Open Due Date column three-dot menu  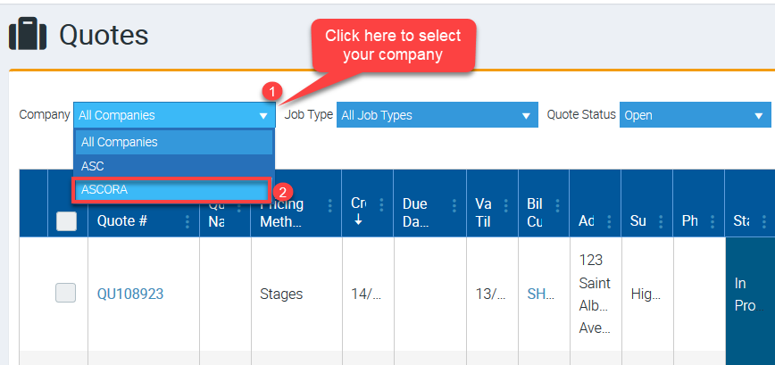[454, 205]
